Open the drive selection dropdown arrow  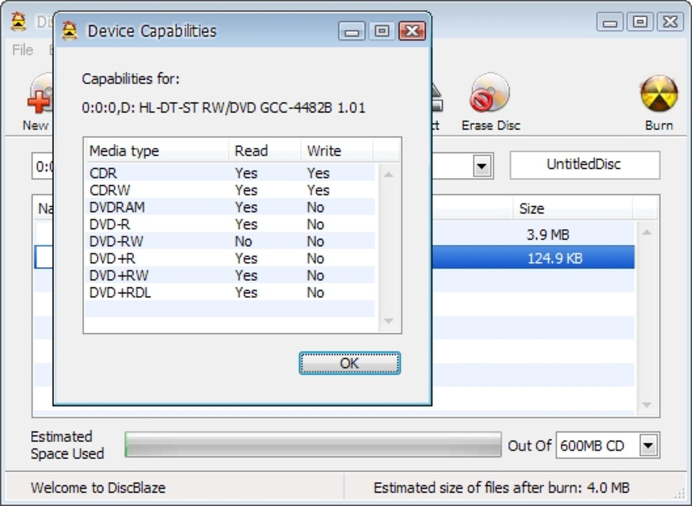pos(482,166)
